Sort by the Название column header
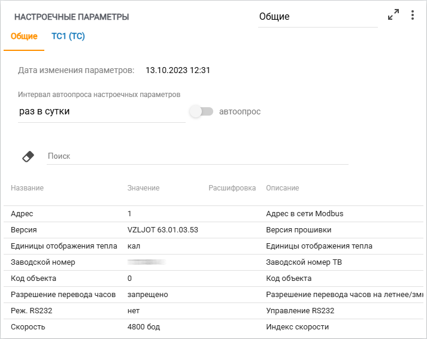 [x=27, y=188]
